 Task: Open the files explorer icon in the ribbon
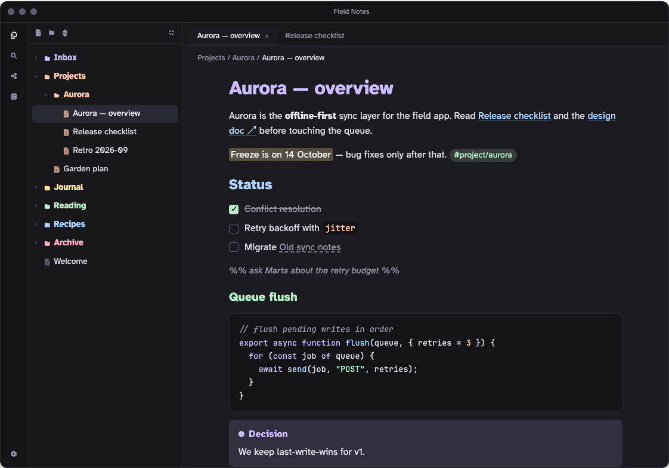pyautogui.click(x=14, y=35)
